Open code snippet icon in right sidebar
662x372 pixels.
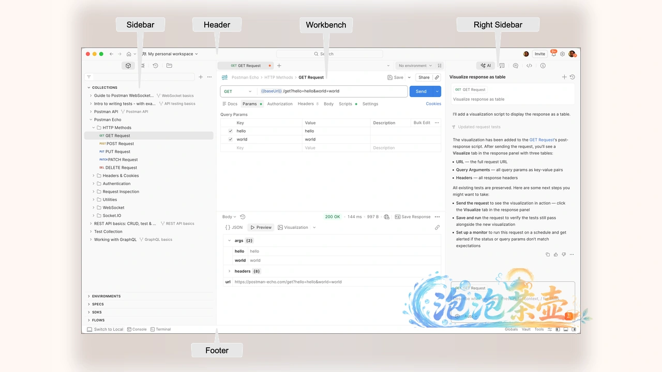pos(529,66)
